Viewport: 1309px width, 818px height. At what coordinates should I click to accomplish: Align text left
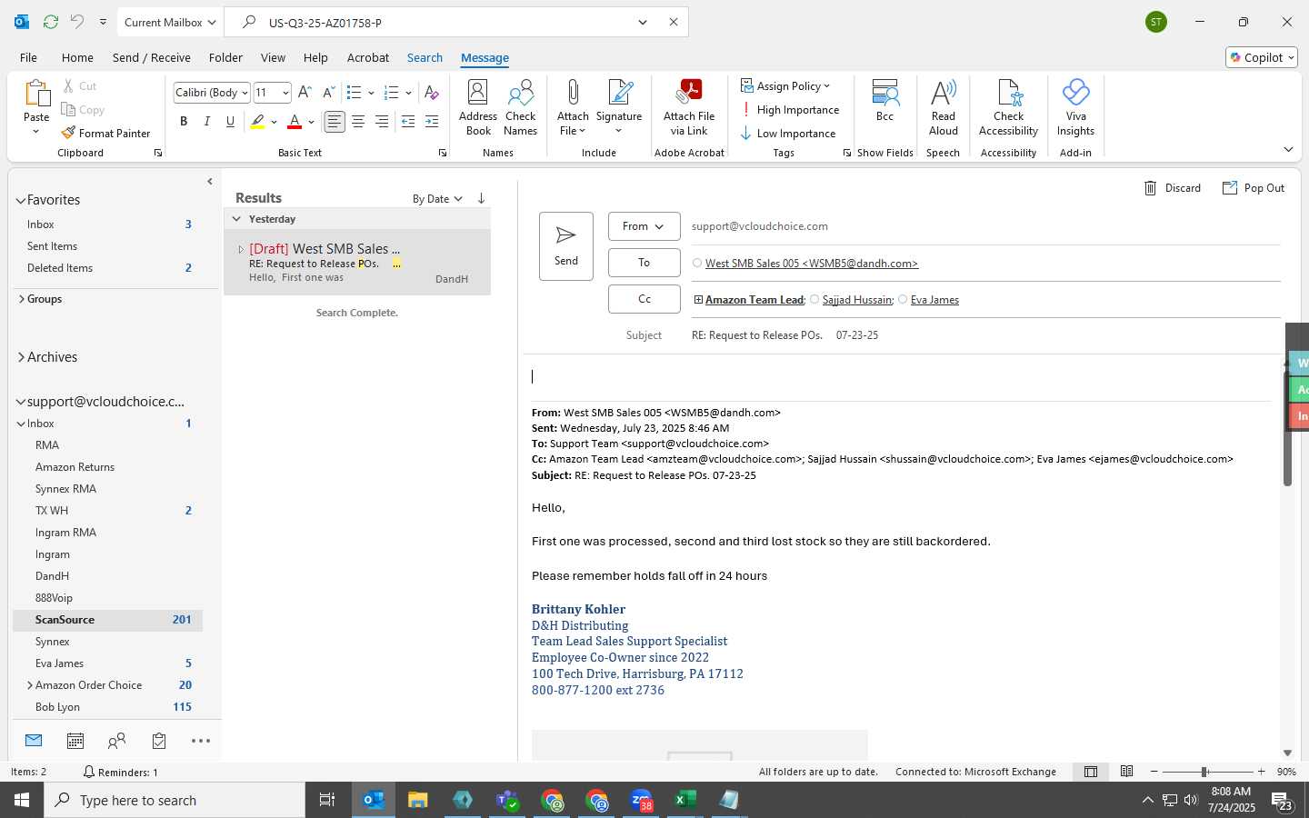click(x=335, y=121)
